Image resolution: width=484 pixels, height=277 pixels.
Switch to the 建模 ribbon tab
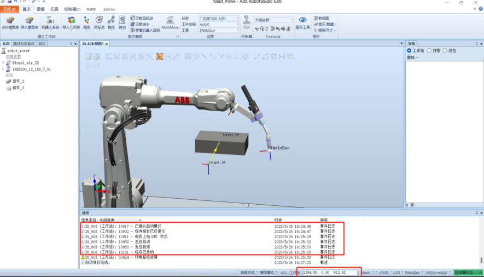[40, 9]
